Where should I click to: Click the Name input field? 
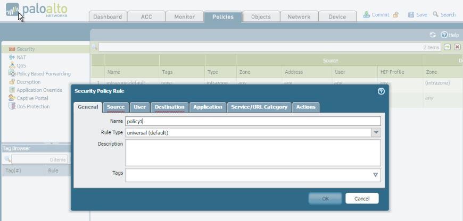(x=253, y=121)
